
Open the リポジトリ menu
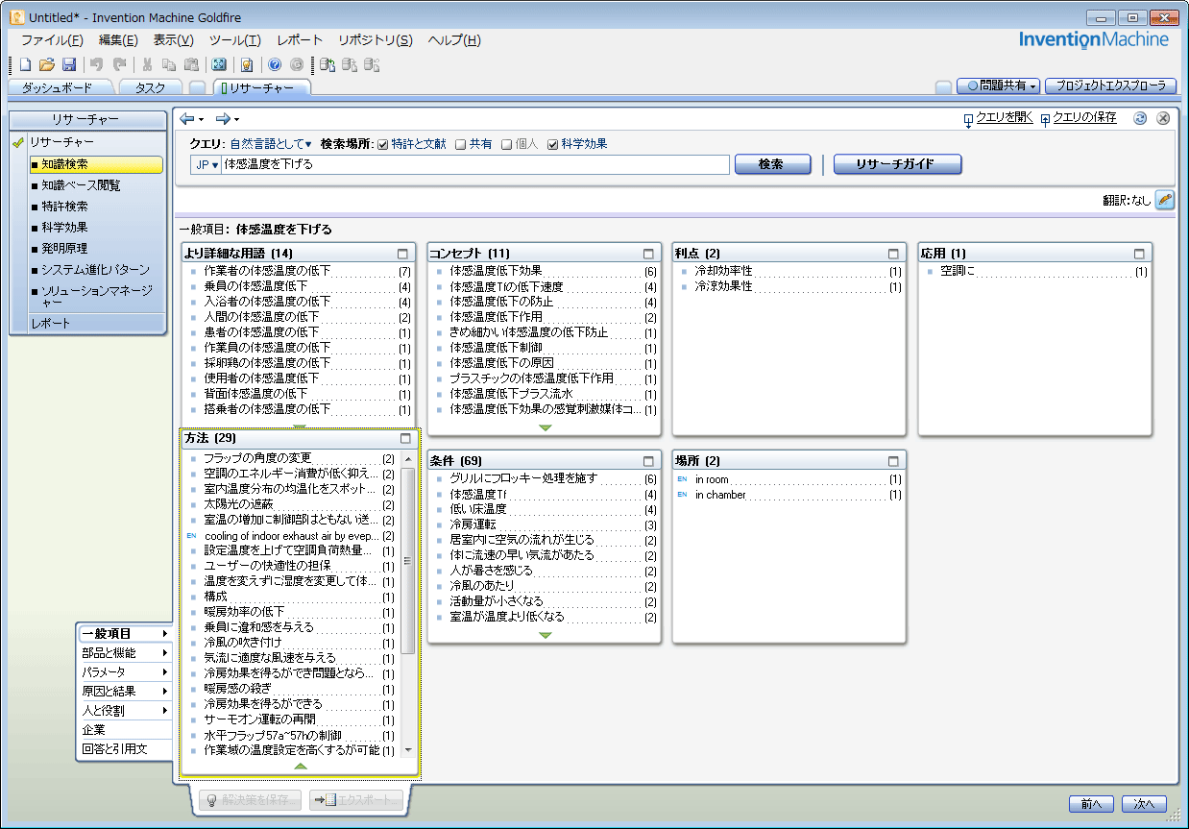coord(376,40)
